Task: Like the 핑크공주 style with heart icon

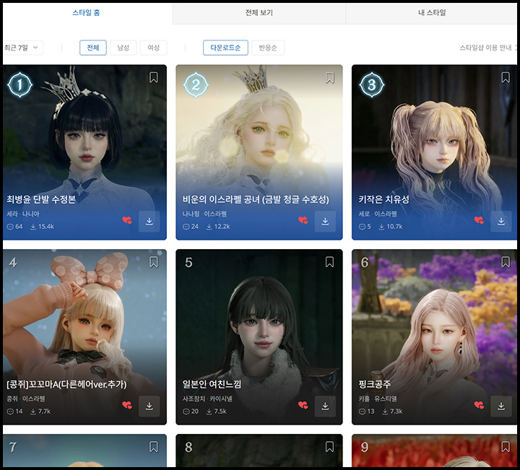Action: [479, 406]
